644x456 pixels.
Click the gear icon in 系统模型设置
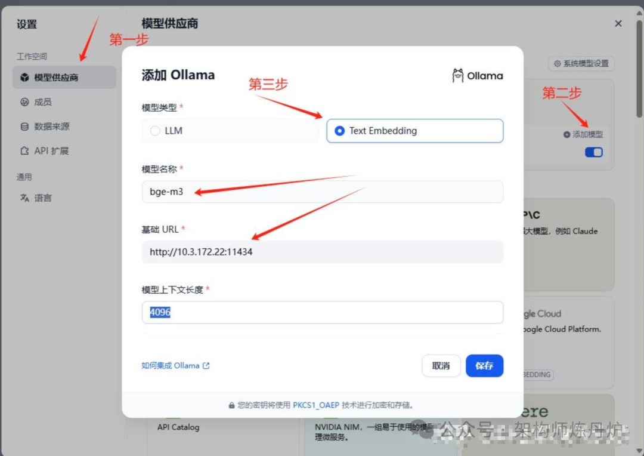pyautogui.click(x=558, y=63)
